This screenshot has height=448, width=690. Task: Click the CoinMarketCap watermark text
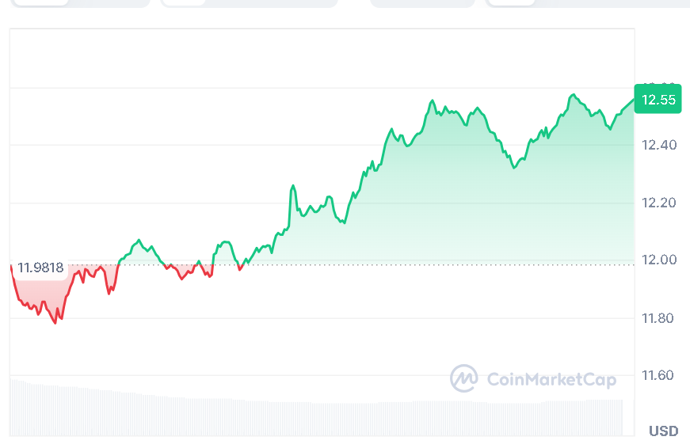tap(551, 380)
